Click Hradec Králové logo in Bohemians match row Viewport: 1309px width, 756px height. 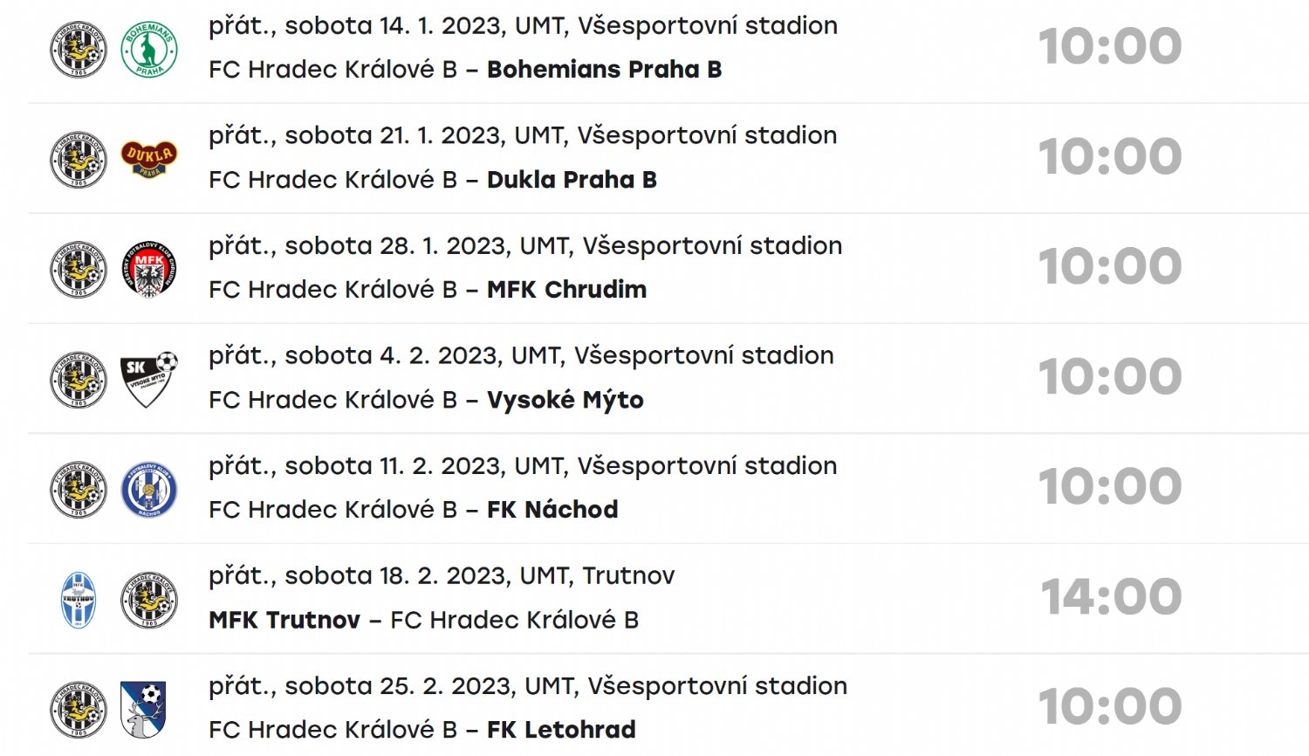click(79, 50)
